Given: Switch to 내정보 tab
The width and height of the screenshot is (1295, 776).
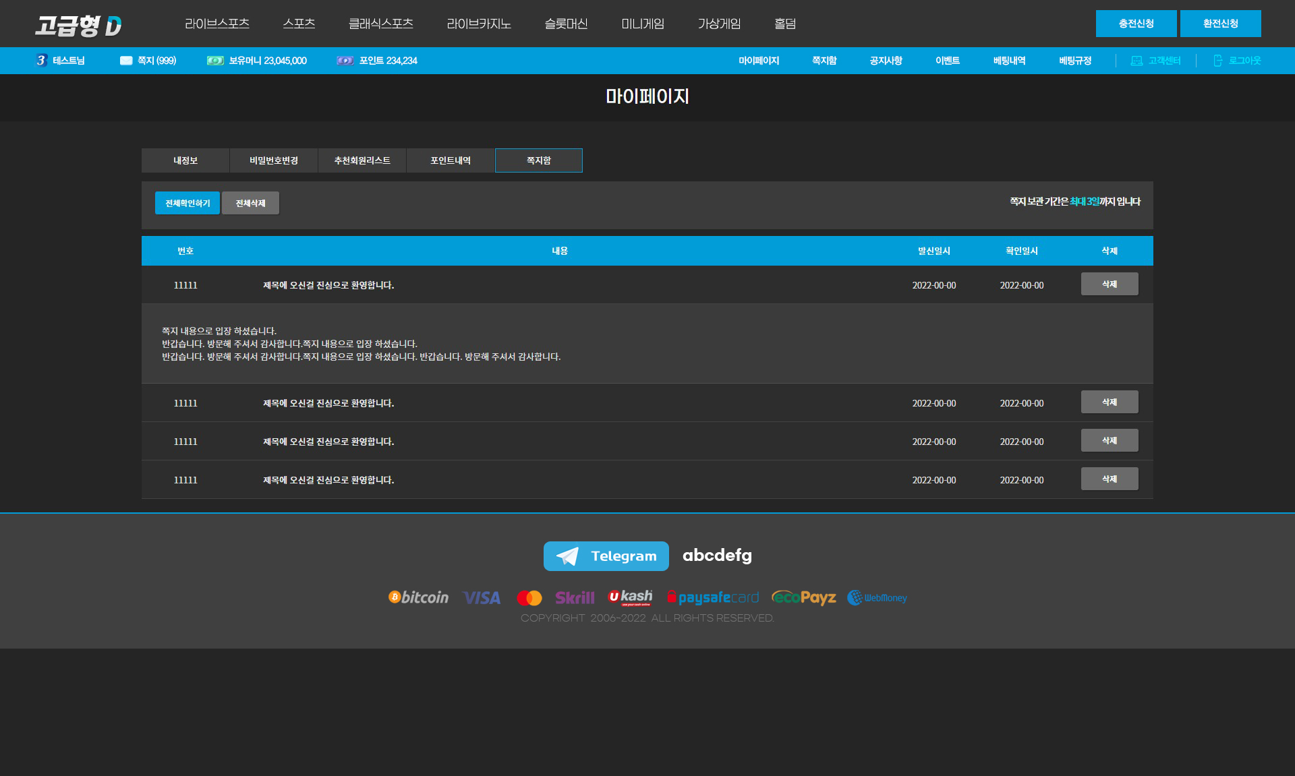Looking at the screenshot, I should tap(185, 160).
